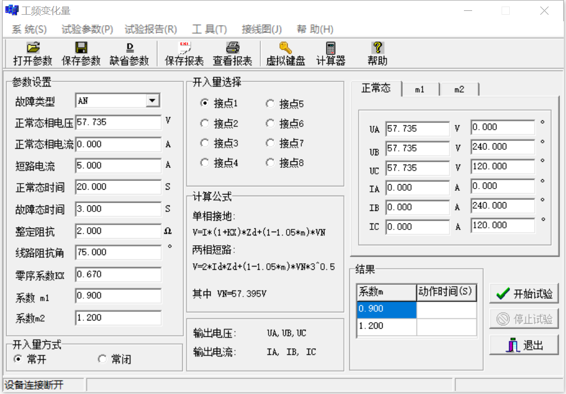Expand the 故障类型 dropdown list

(152, 101)
